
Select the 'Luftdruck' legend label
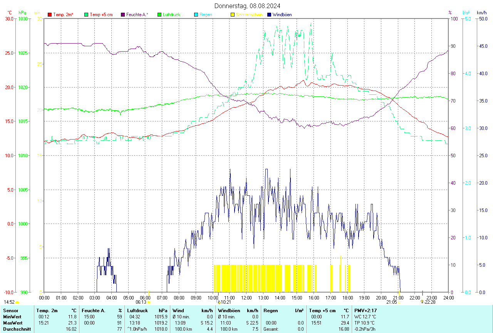click(x=171, y=15)
